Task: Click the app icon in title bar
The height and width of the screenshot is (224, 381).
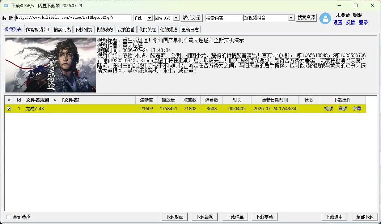Action: (6, 5)
